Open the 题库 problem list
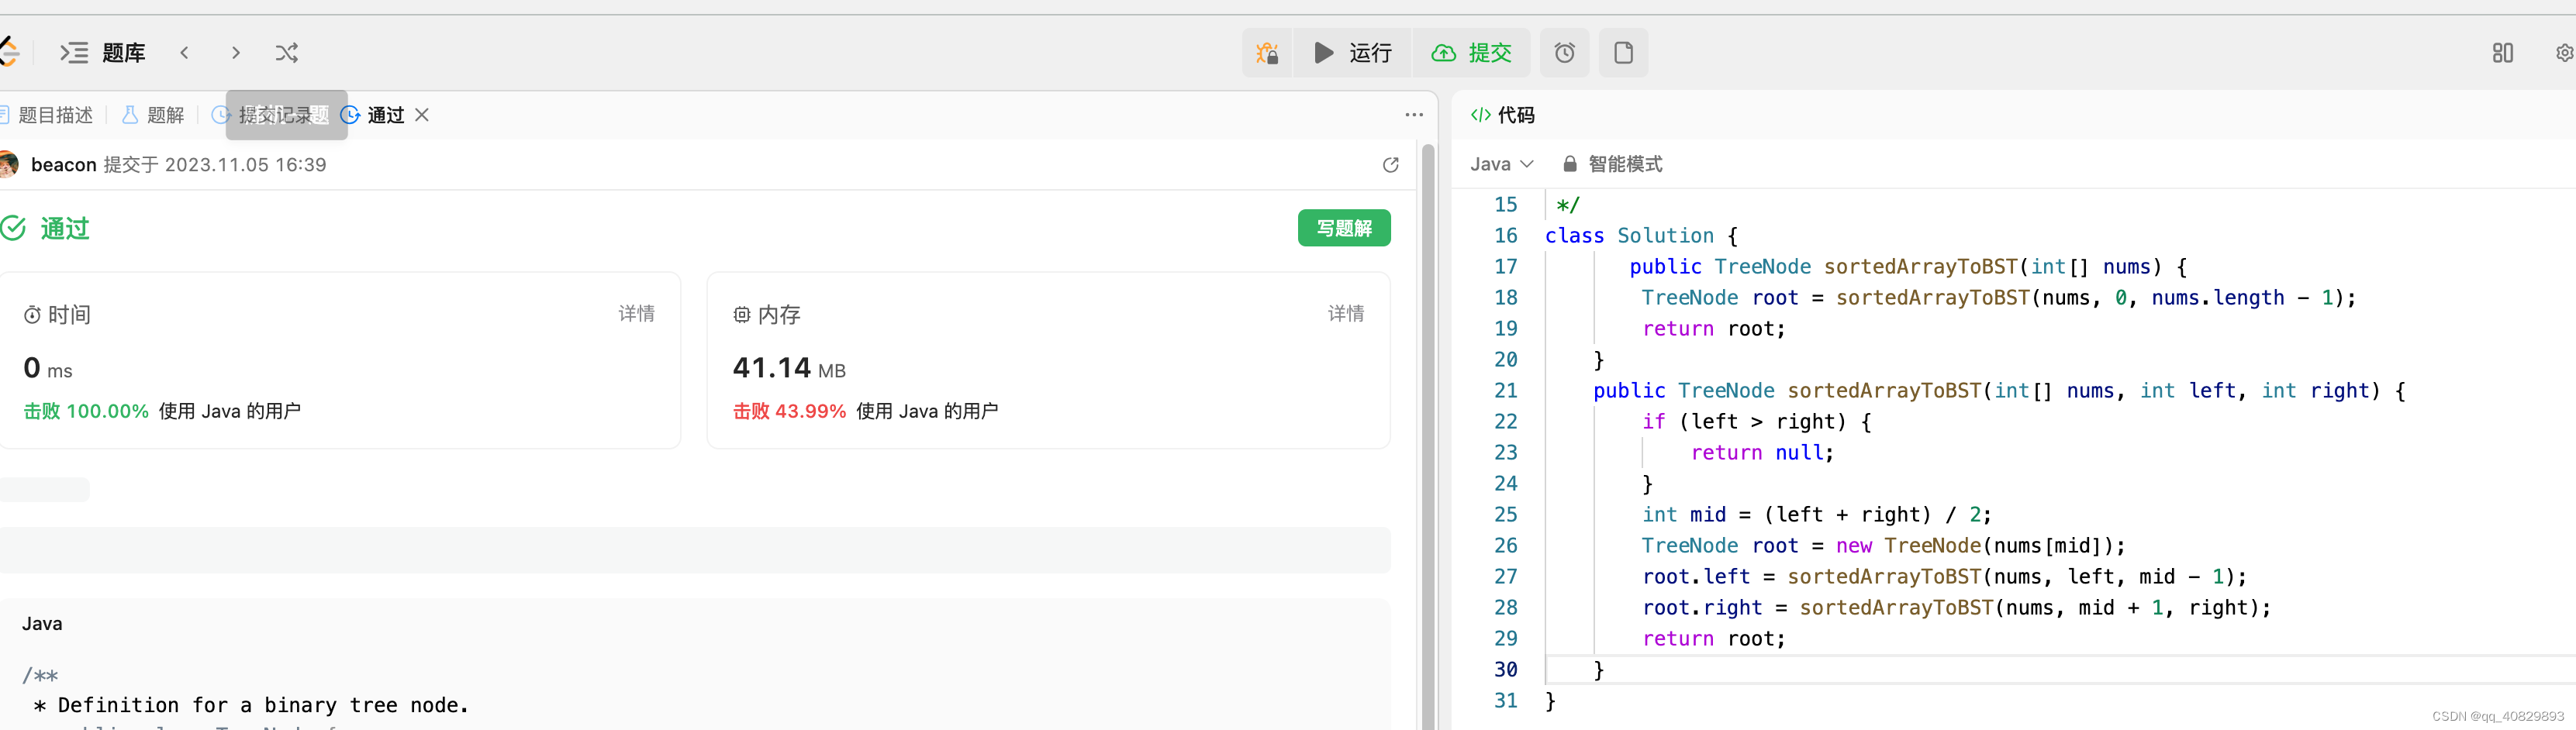This screenshot has width=2576, height=730. [103, 53]
